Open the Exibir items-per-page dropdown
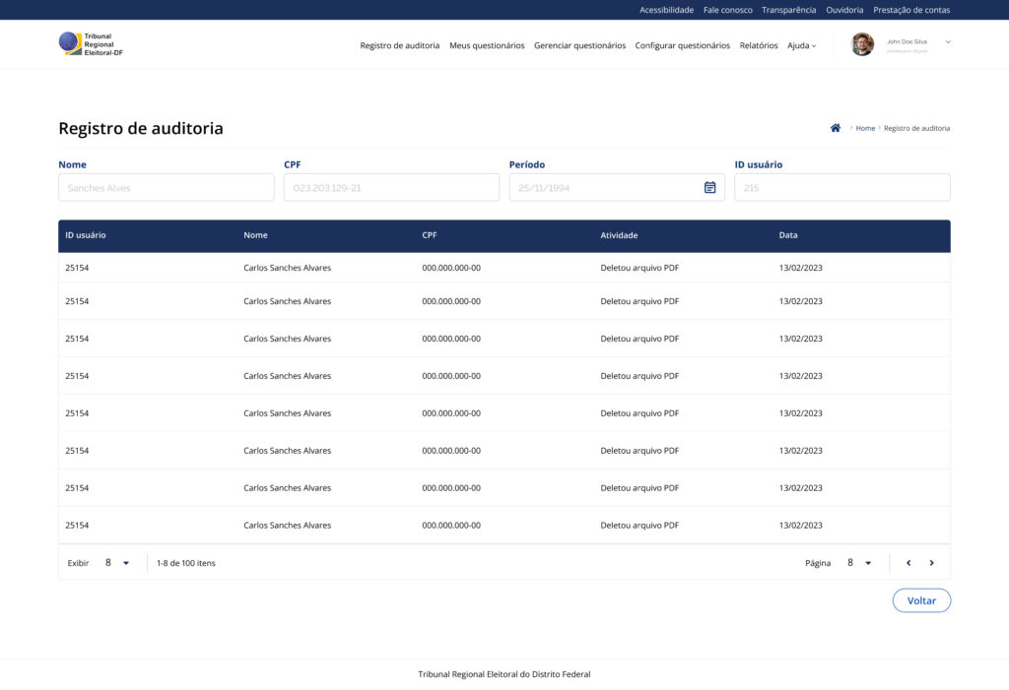The height and width of the screenshot is (690, 1009). 116,563
